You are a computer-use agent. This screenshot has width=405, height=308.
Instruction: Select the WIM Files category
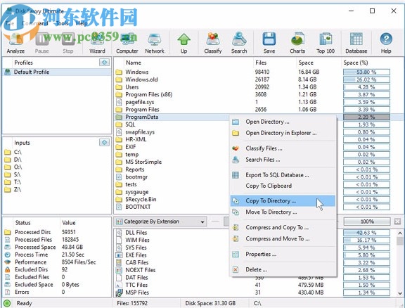(x=137, y=240)
